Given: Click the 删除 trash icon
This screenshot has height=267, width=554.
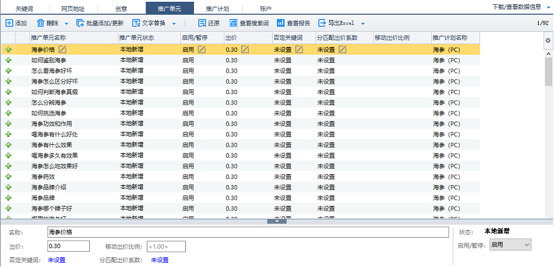Looking at the screenshot, I should [40, 23].
